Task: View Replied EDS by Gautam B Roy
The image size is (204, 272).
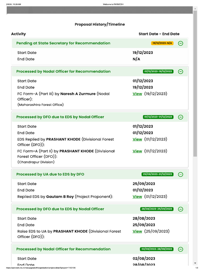Action: (137, 197)
